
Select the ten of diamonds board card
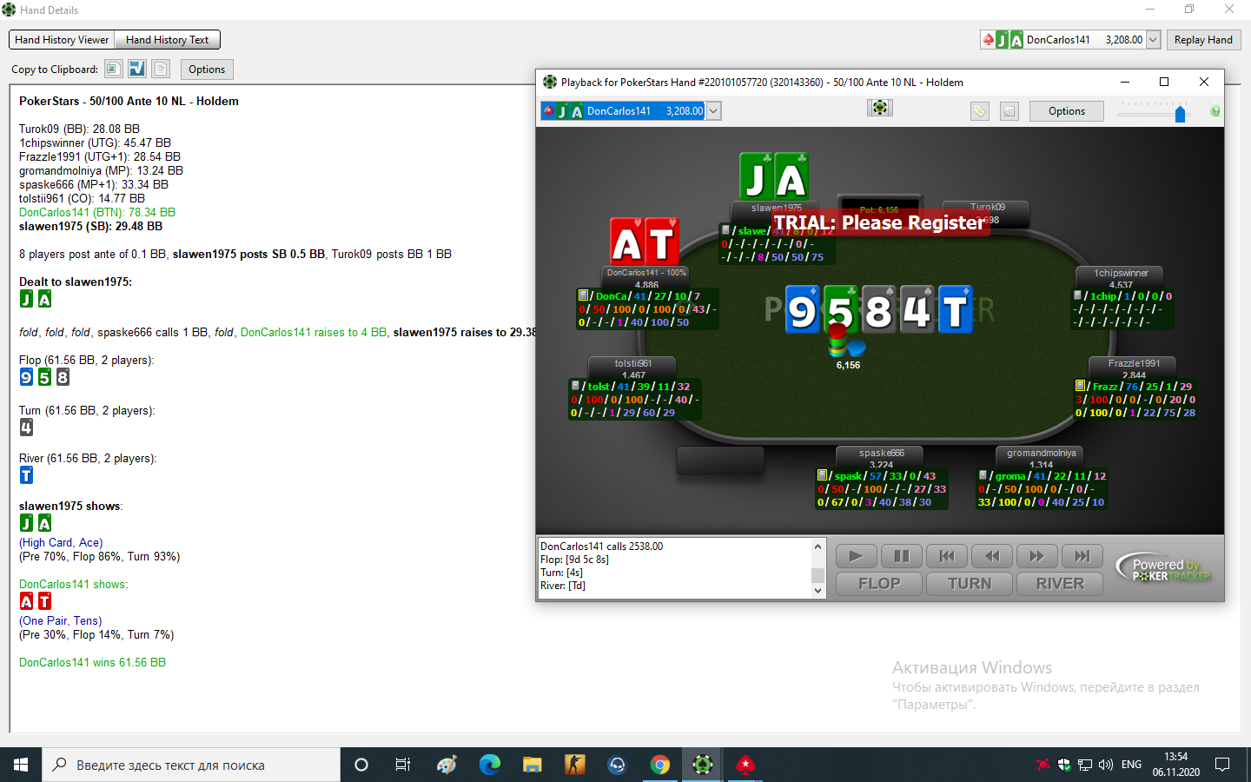[955, 309]
